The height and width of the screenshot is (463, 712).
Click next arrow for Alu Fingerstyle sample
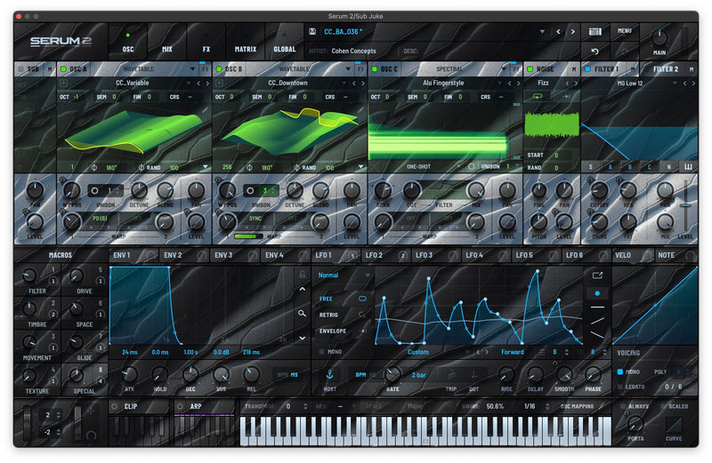coord(518,83)
